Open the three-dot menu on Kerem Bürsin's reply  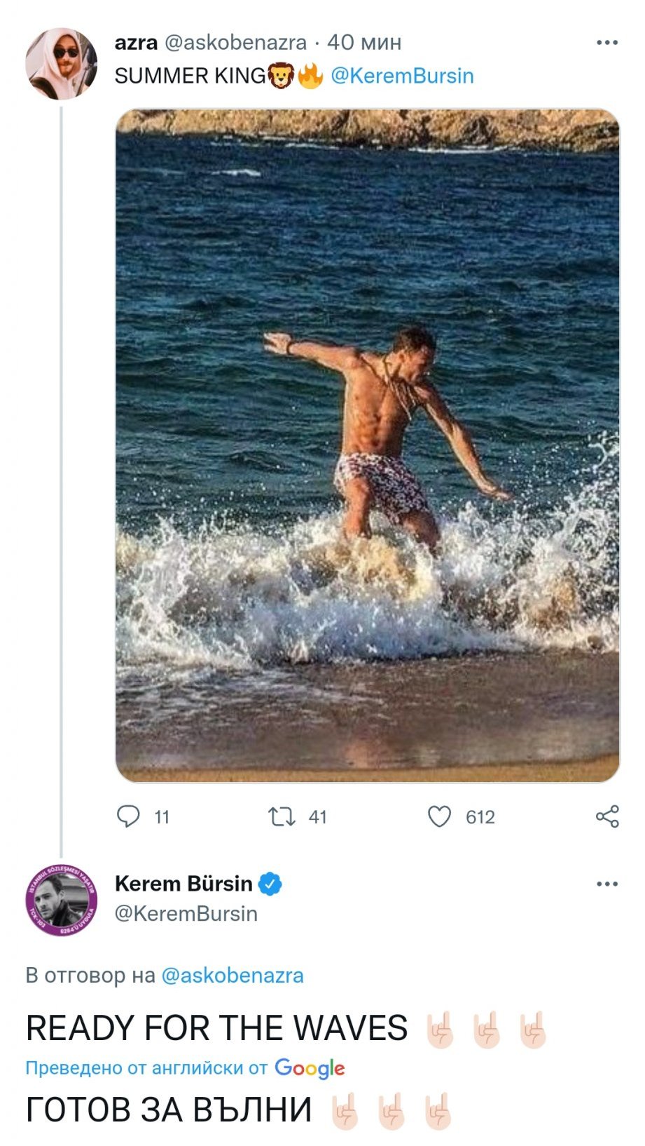tap(606, 884)
